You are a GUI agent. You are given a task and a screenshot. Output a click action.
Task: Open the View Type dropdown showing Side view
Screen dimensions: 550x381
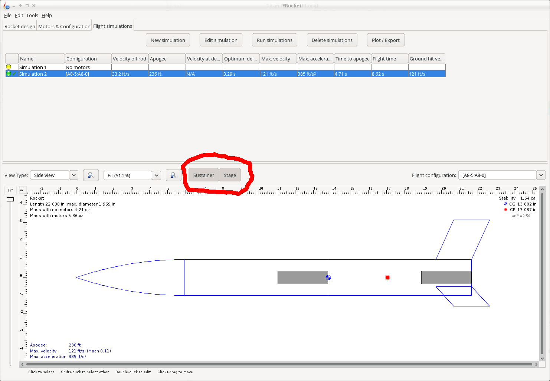(x=73, y=175)
